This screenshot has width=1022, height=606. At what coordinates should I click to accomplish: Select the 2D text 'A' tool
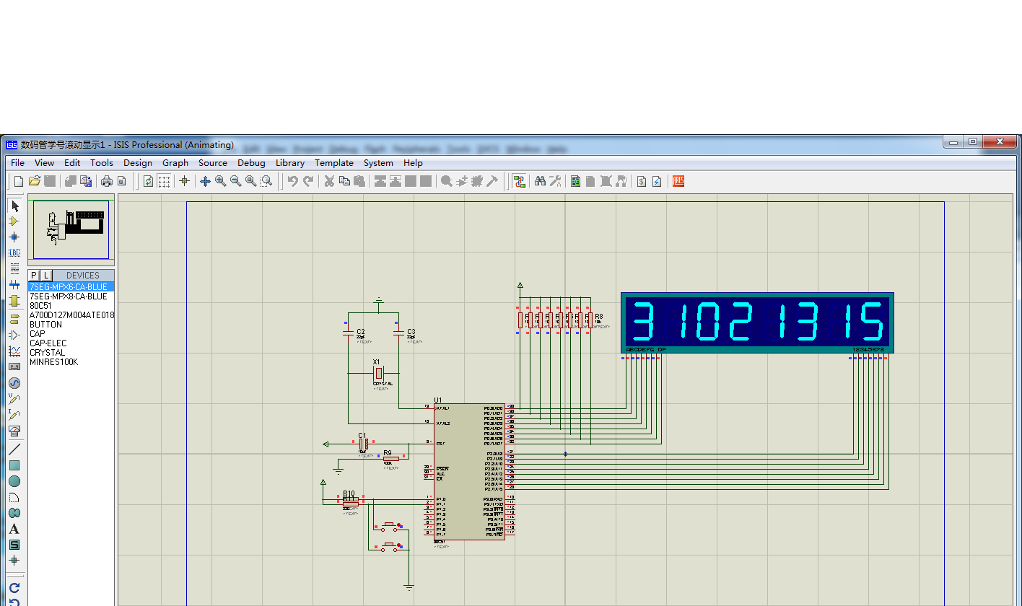pyautogui.click(x=14, y=529)
